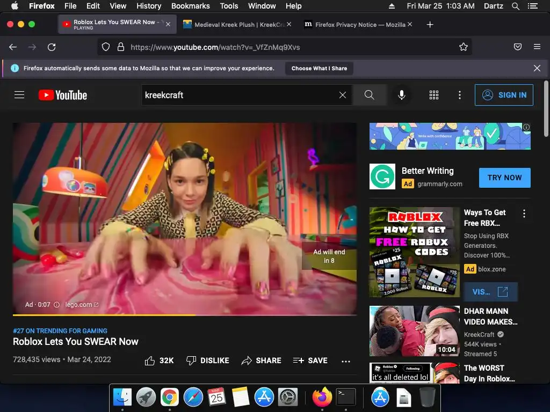The image size is (550, 412).
Task: Open Terminal from the Dock
Action: (x=346, y=398)
